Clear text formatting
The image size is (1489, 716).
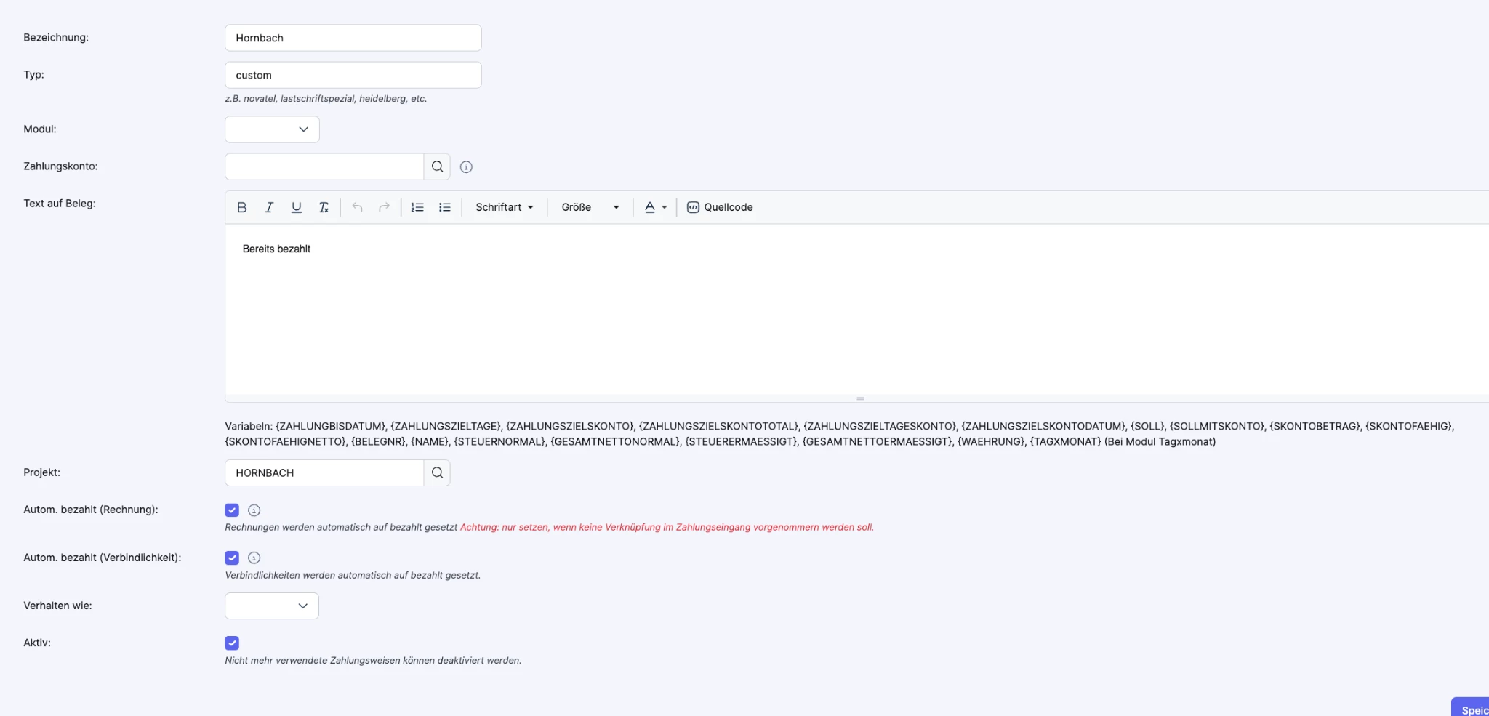(x=324, y=207)
